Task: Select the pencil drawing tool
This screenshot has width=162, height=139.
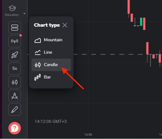Action: click(x=15, y=110)
